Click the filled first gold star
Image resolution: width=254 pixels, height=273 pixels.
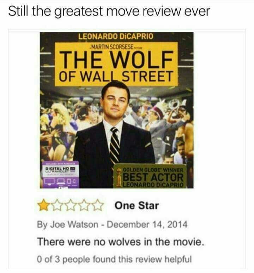(x=43, y=205)
